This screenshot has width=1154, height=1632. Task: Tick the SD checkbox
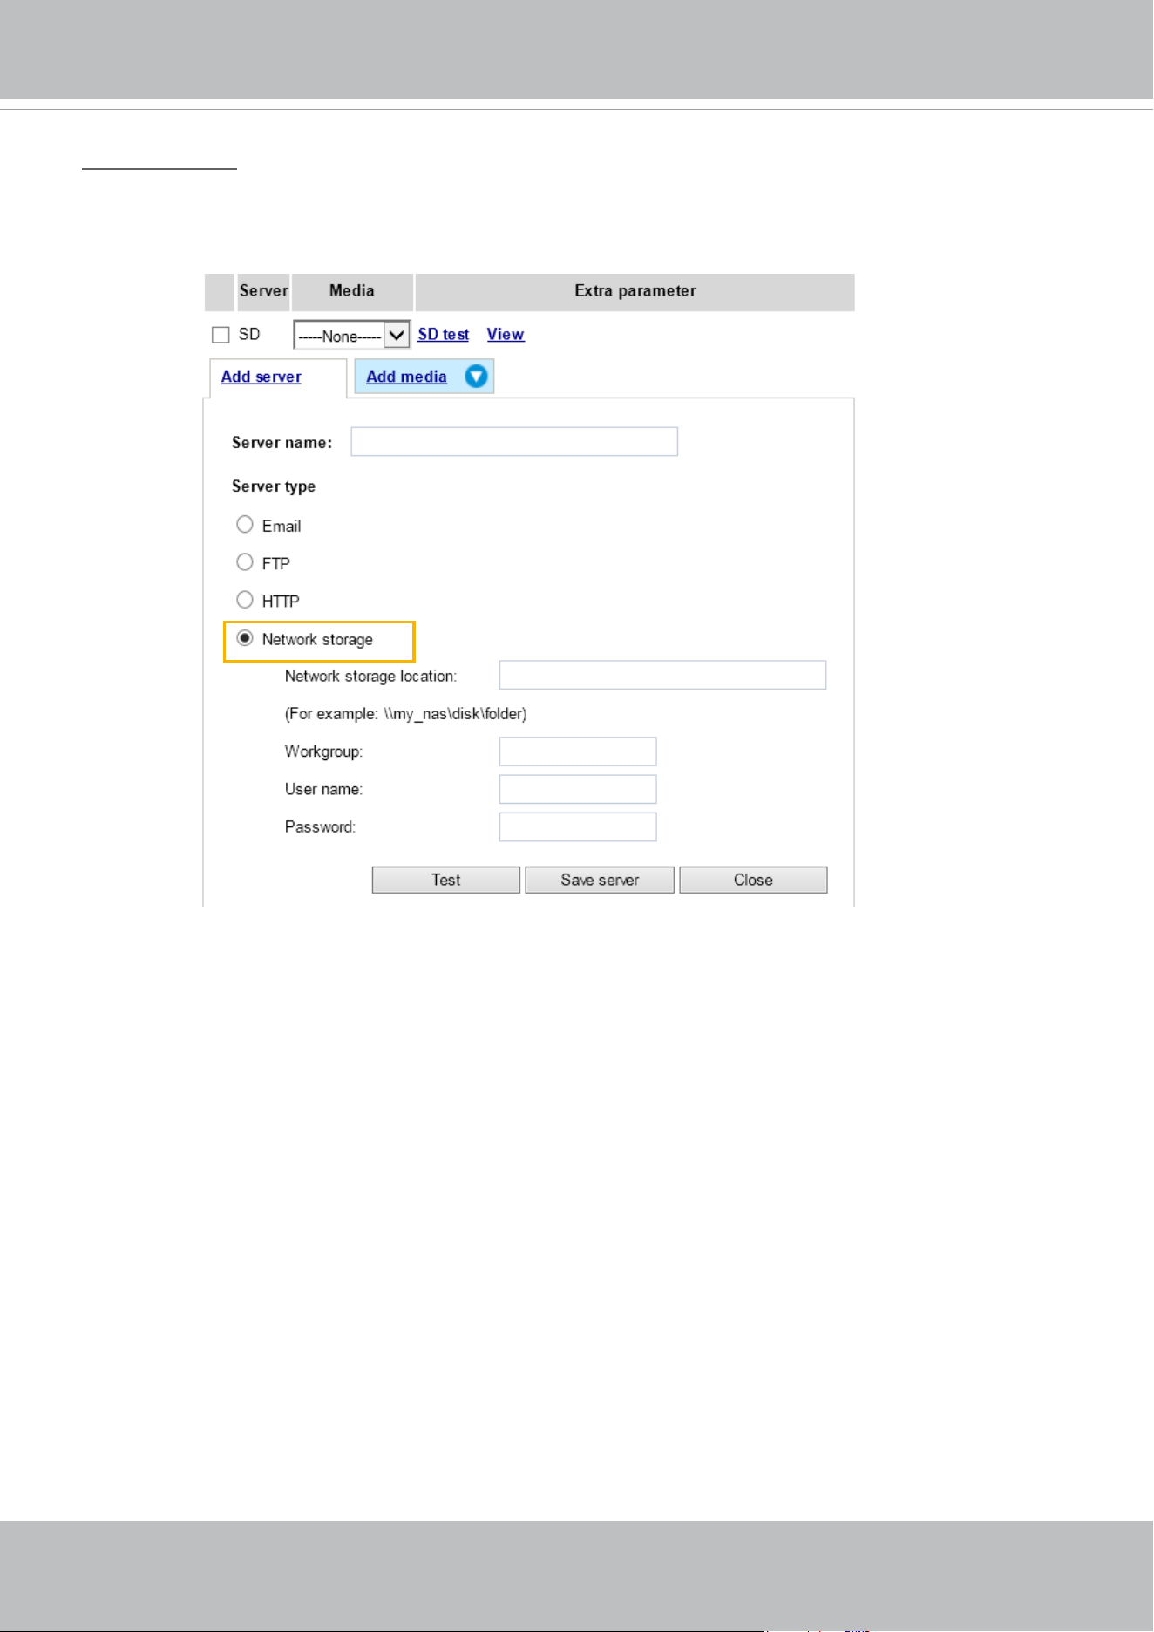[x=221, y=335]
